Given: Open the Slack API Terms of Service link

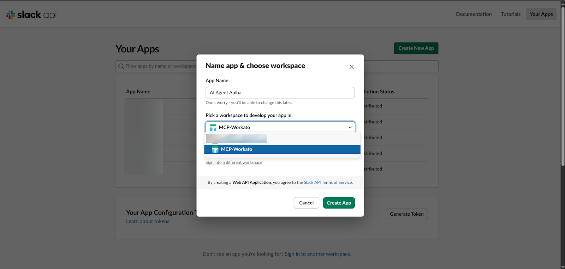Looking at the screenshot, I should [x=328, y=183].
